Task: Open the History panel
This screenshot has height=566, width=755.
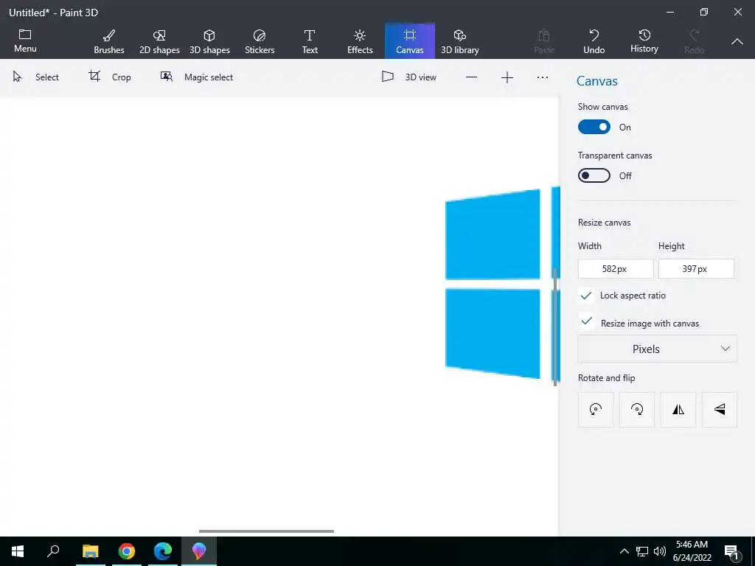Action: (644, 41)
